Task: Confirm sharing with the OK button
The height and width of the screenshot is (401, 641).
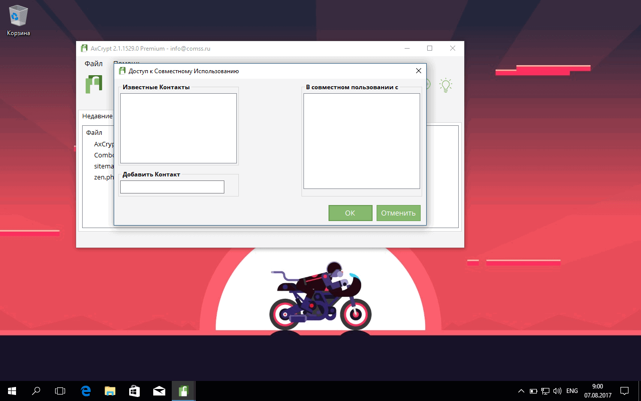Action: pyautogui.click(x=350, y=213)
